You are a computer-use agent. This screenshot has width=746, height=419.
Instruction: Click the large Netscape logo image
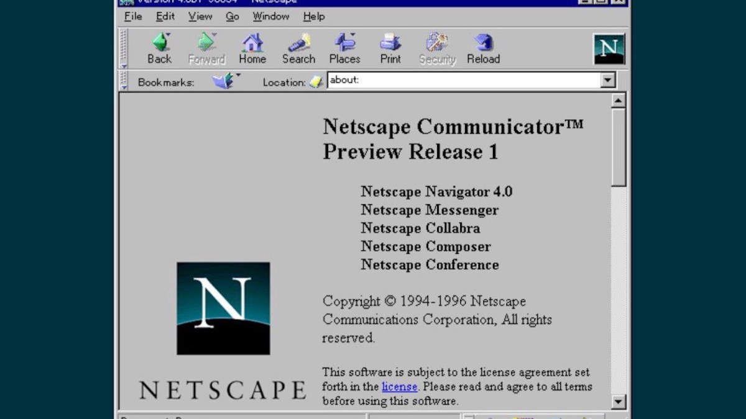tap(223, 309)
